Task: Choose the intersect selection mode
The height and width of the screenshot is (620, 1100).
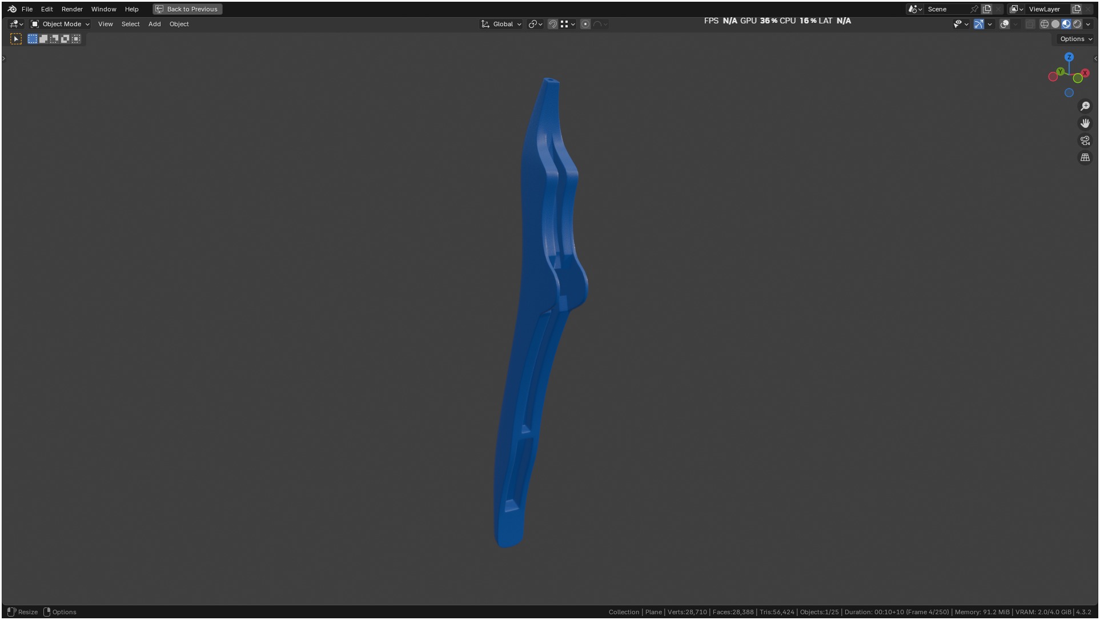Action: coord(76,39)
